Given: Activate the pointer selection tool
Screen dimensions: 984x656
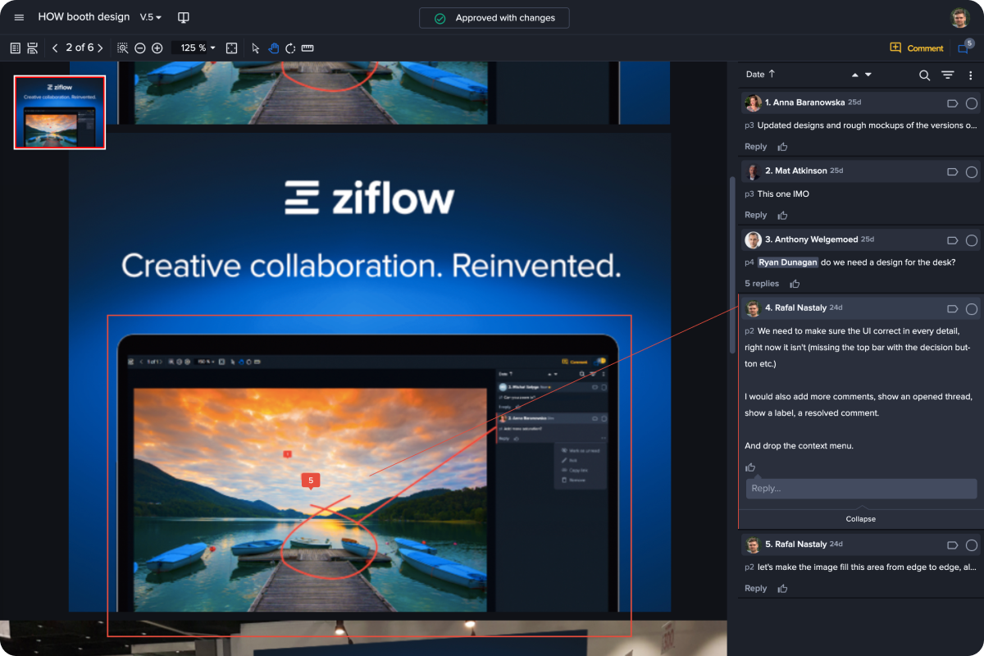Looking at the screenshot, I should (x=255, y=48).
